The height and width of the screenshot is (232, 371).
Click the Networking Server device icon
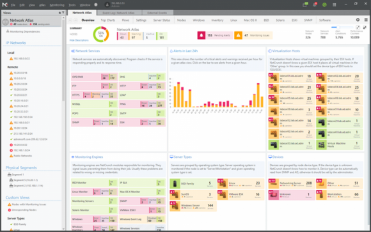click(x=273, y=183)
